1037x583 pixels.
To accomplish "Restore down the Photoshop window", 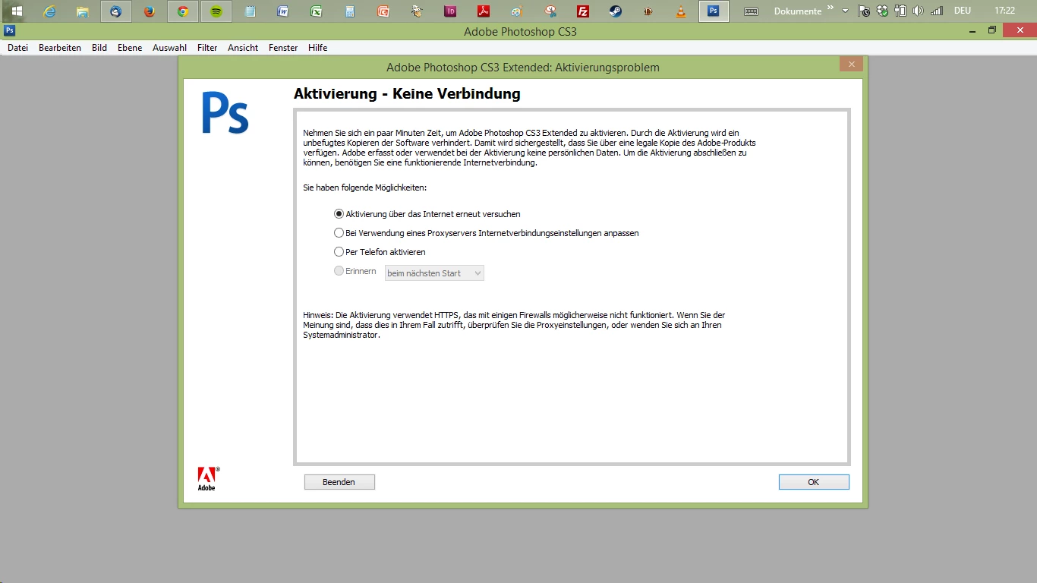I will 991,30.
